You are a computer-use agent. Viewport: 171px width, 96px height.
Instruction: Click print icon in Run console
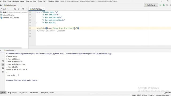pos(3,68)
